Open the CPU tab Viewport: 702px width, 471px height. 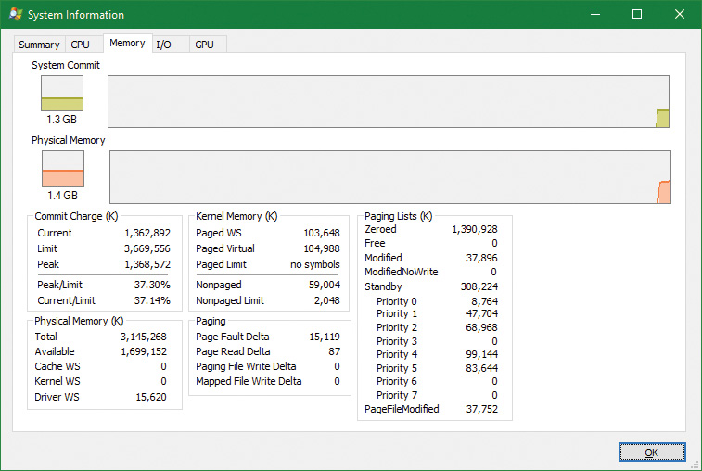click(81, 45)
